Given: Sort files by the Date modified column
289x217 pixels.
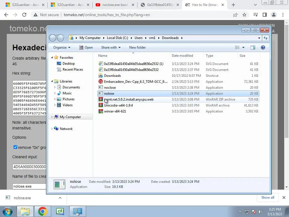Looking at the screenshot, I should click(182, 56).
